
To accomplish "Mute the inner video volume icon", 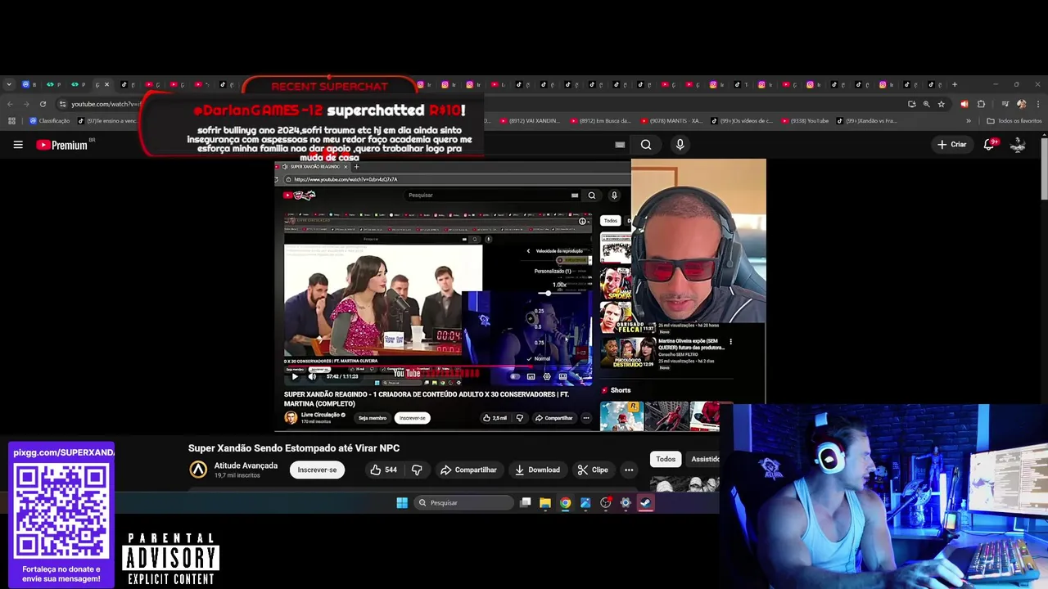I will click(x=312, y=376).
